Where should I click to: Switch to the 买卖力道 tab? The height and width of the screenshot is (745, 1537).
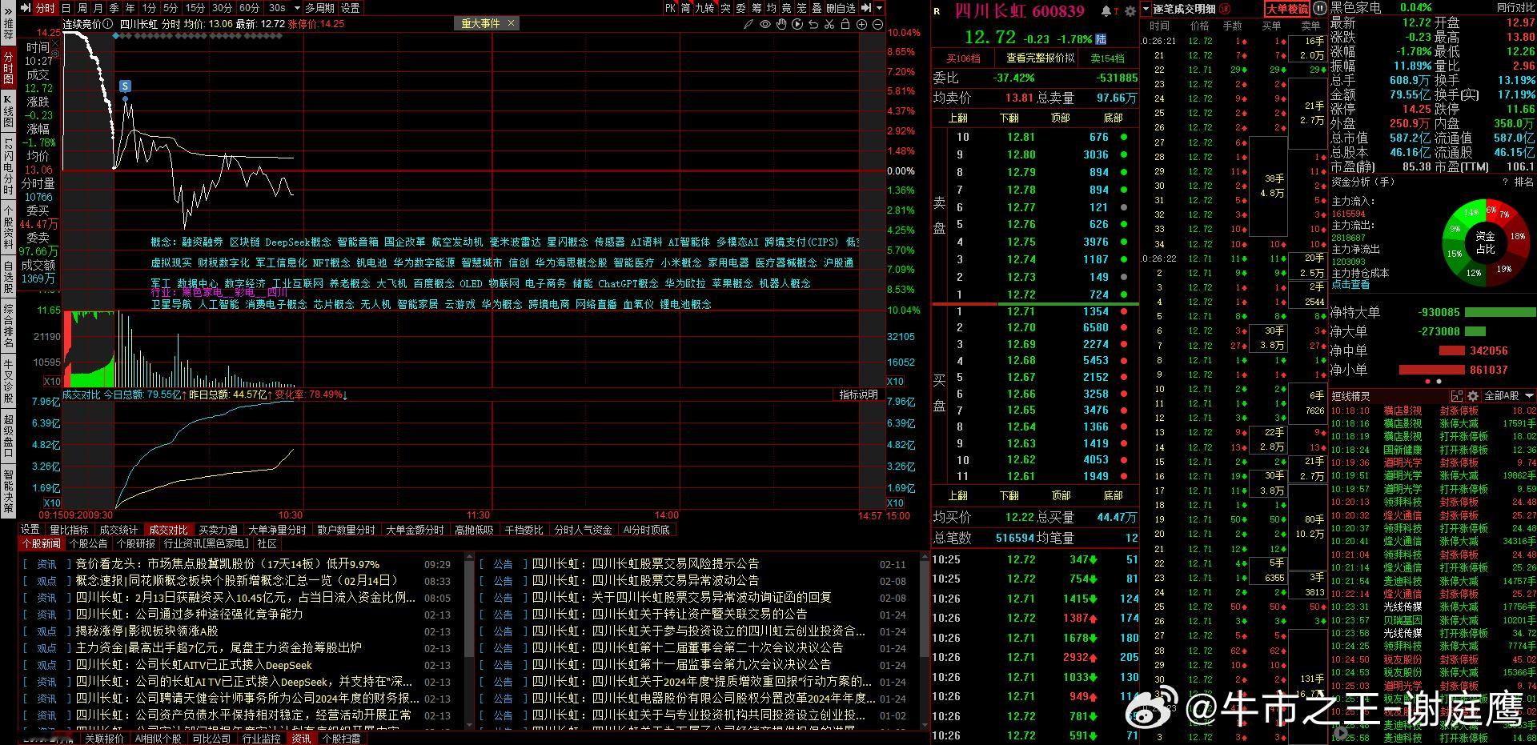[218, 530]
